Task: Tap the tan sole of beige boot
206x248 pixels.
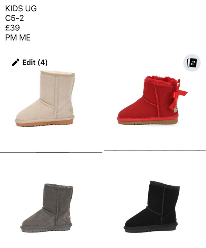Action: tap(45, 123)
